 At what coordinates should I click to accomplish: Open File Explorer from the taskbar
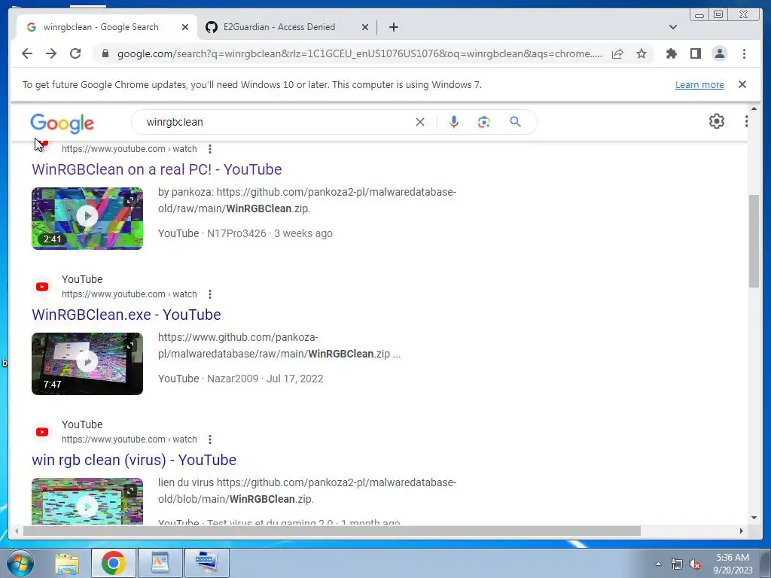pos(67,563)
